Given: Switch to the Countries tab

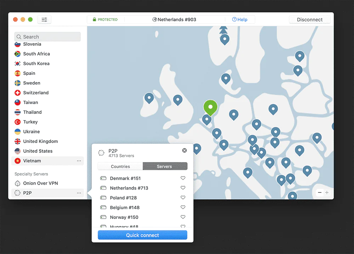Looking at the screenshot, I should click(x=120, y=166).
